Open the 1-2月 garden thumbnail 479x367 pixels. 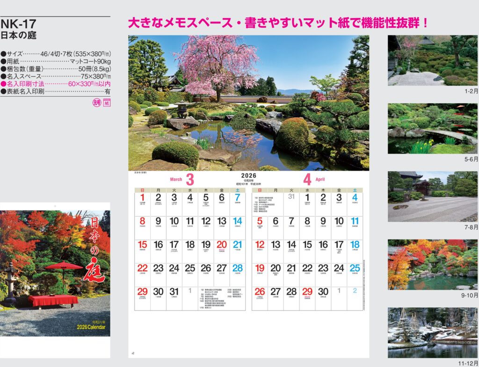pyautogui.click(x=432, y=60)
